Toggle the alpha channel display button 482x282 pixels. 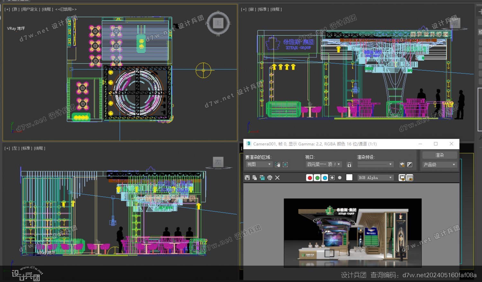click(332, 178)
